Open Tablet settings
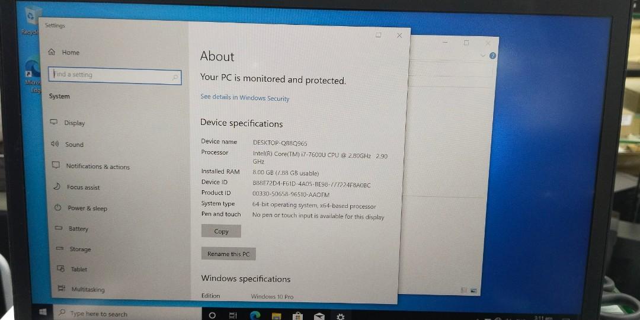The width and height of the screenshot is (640, 320). (72, 269)
